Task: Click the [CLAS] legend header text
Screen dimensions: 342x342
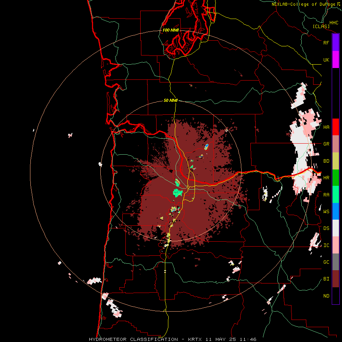Action: point(321,26)
